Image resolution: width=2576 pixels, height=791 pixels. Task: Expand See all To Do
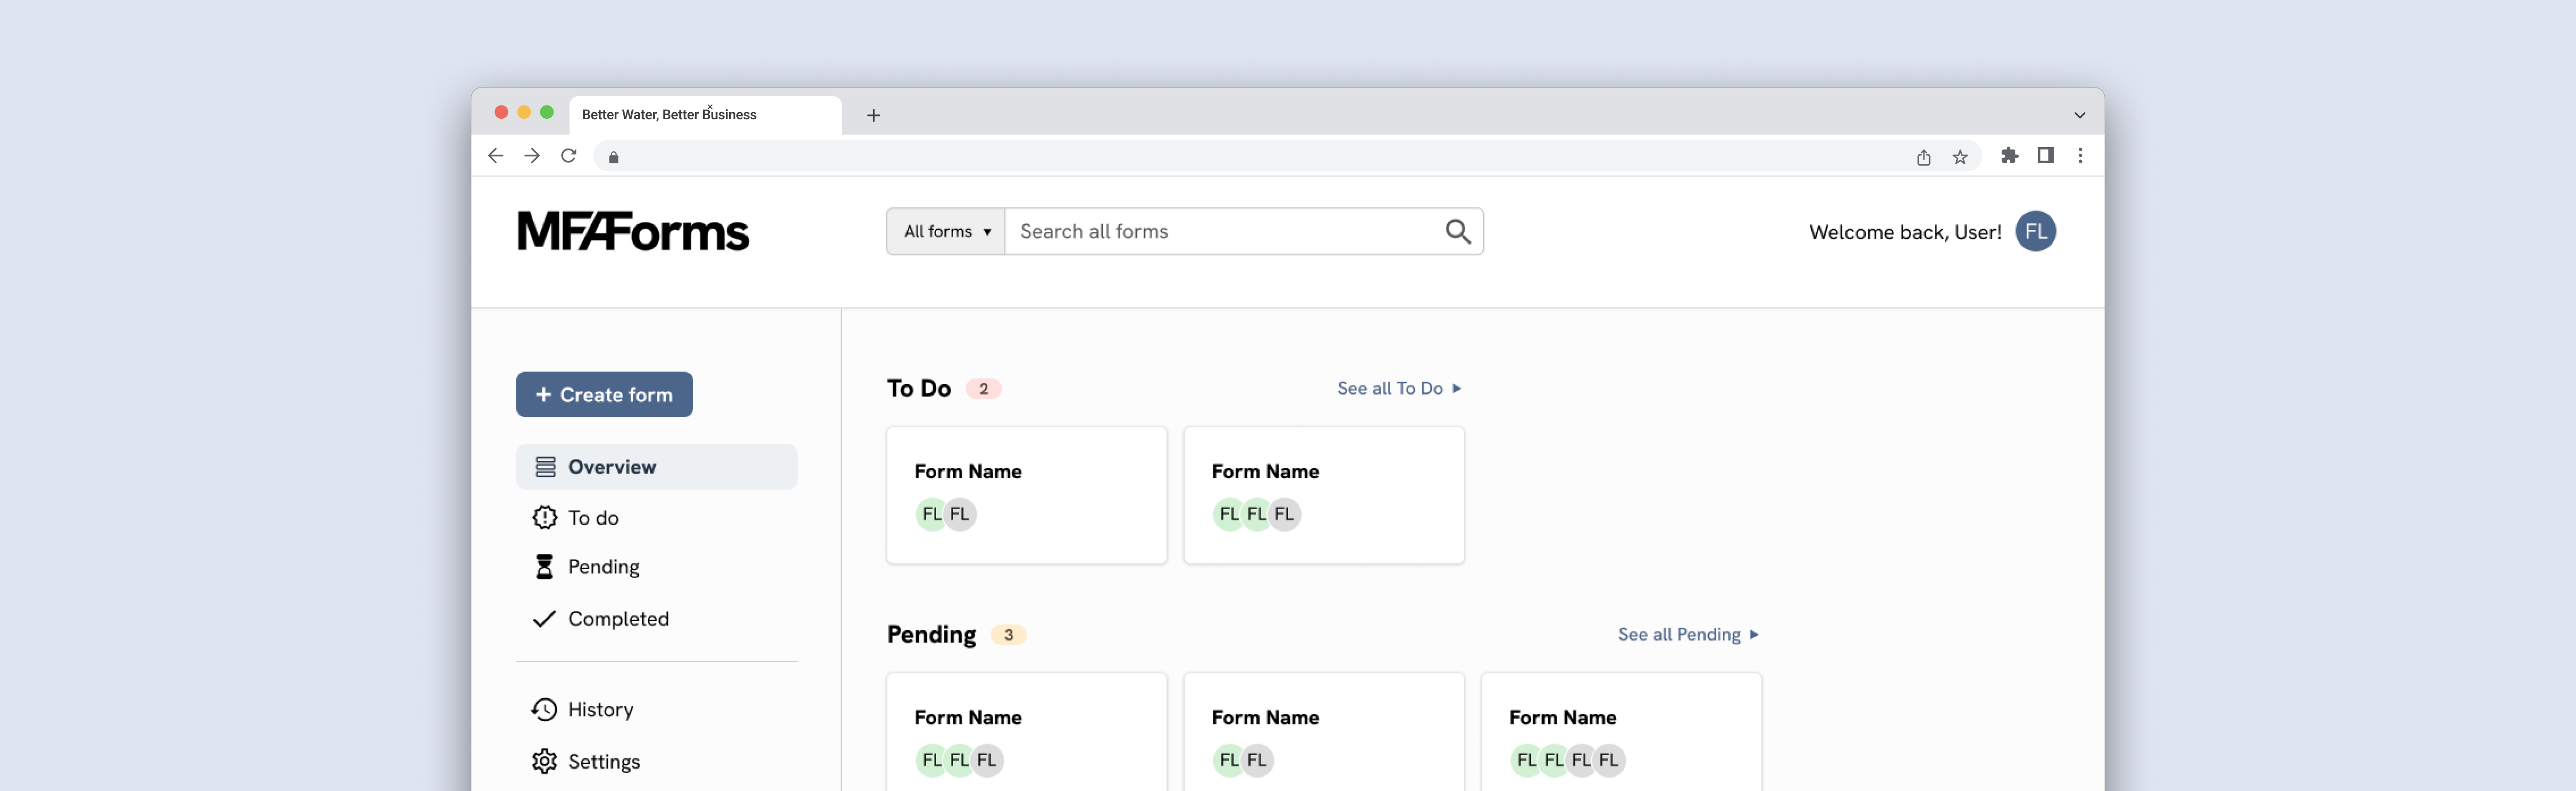(x=1398, y=388)
